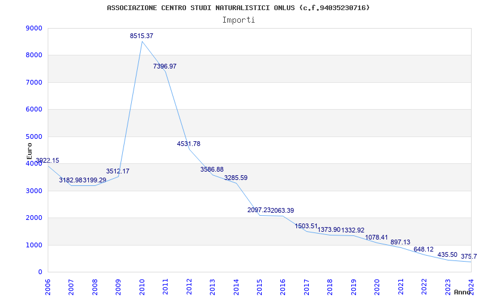The width and height of the screenshot is (477, 298).
Task: Select the 3182.98 data label
Action: tap(70, 181)
